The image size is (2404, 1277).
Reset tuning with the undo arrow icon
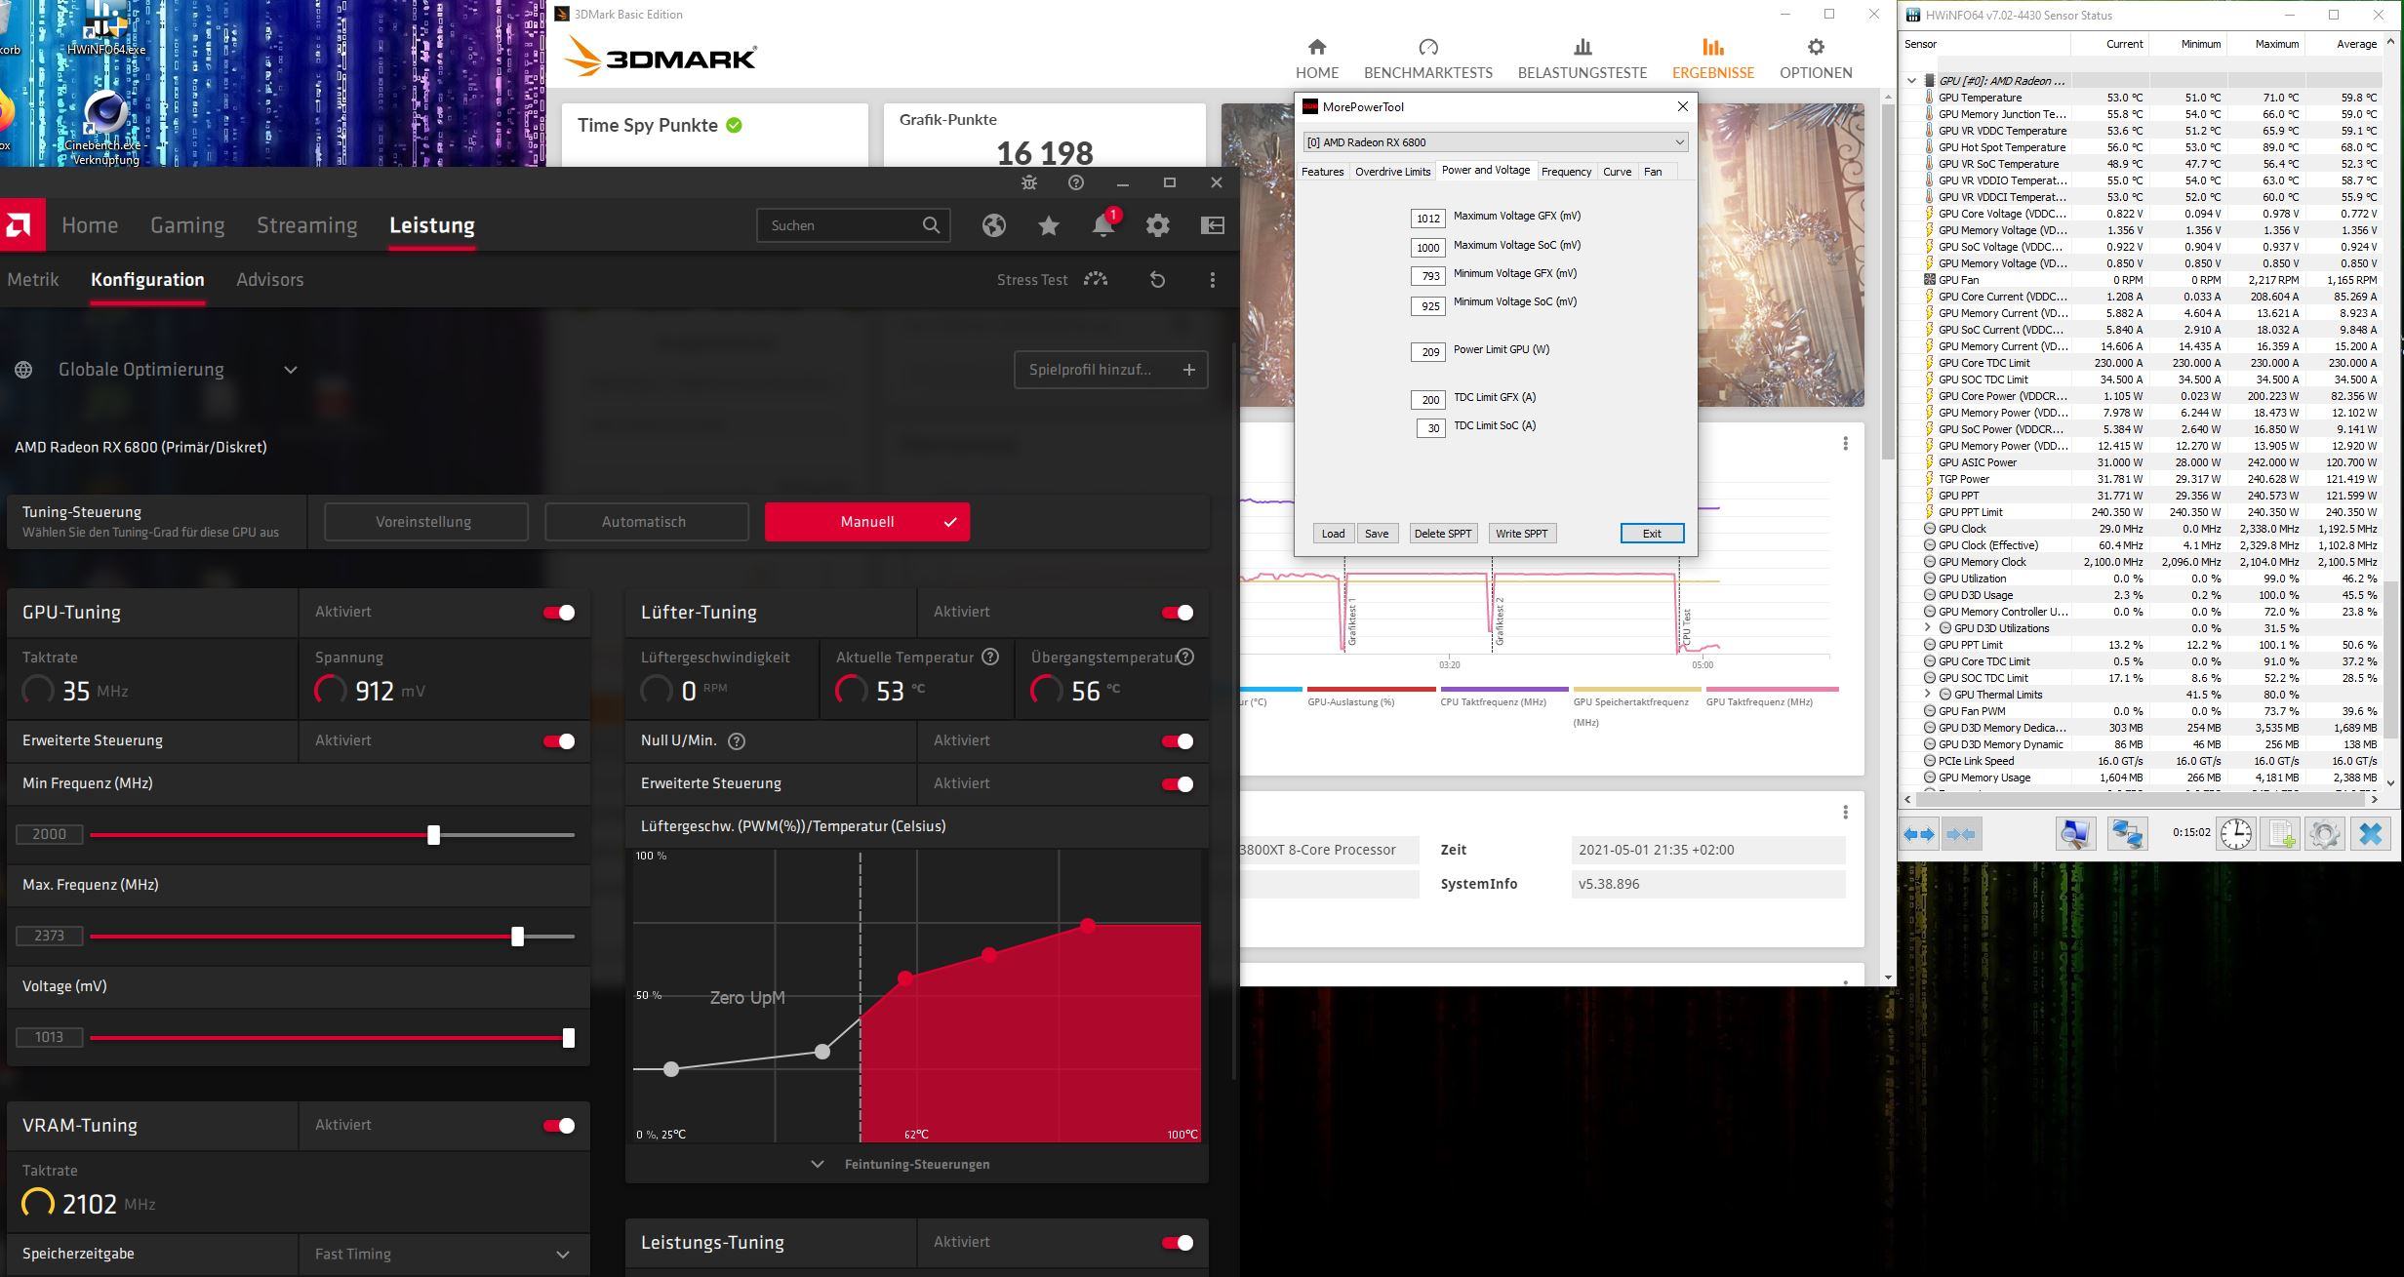pos(1157,280)
